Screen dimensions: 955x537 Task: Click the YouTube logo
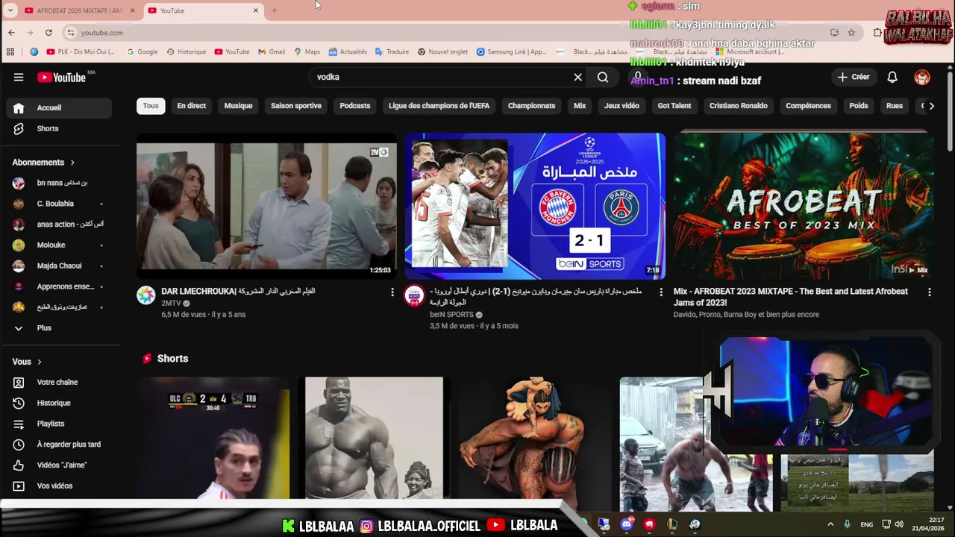click(x=61, y=77)
